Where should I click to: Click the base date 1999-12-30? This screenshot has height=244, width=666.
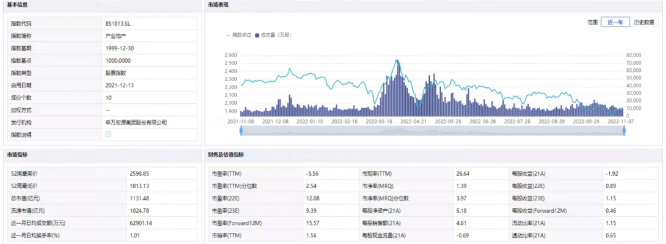pyautogui.click(x=120, y=48)
